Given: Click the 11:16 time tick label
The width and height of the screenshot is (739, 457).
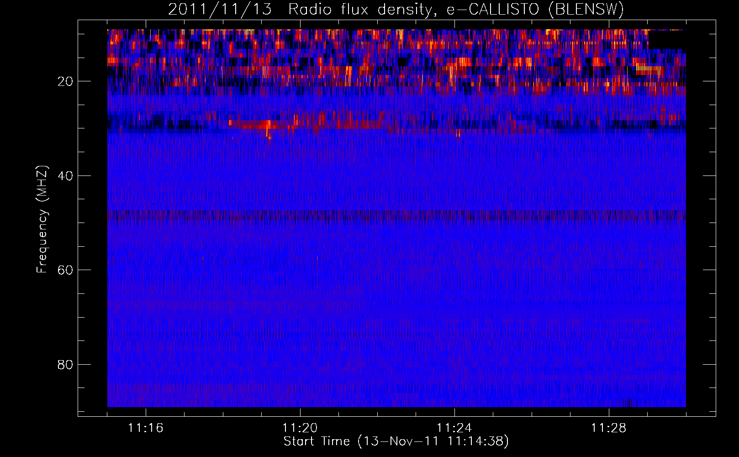Looking at the screenshot, I should [146, 428].
